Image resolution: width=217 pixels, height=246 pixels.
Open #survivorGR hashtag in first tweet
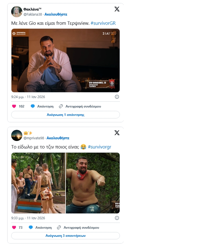click(103, 23)
